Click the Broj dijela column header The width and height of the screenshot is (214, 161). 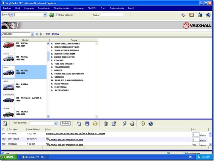(17, 129)
